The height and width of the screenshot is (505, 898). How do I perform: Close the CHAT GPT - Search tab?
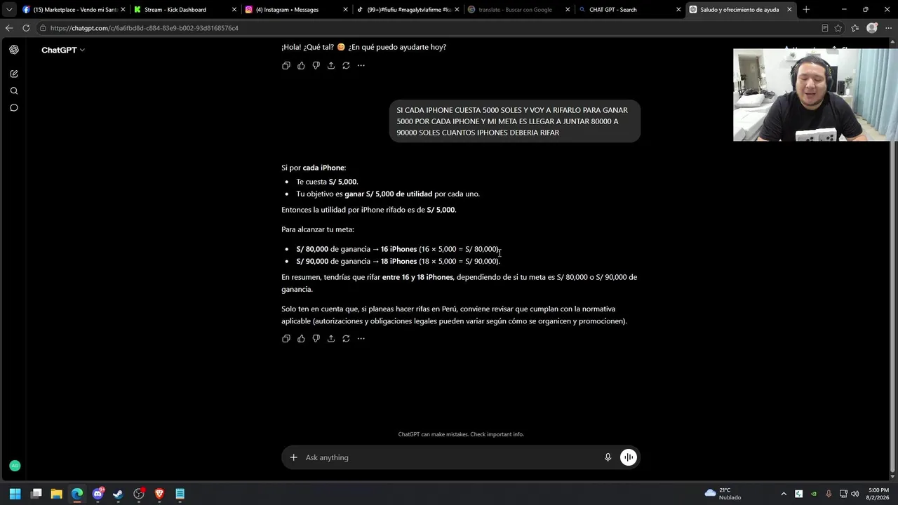[x=678, y=10]
